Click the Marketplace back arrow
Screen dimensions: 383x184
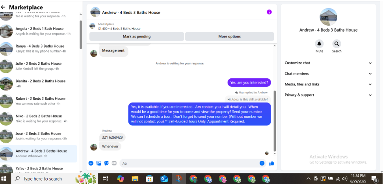click(x=3, y=7)
